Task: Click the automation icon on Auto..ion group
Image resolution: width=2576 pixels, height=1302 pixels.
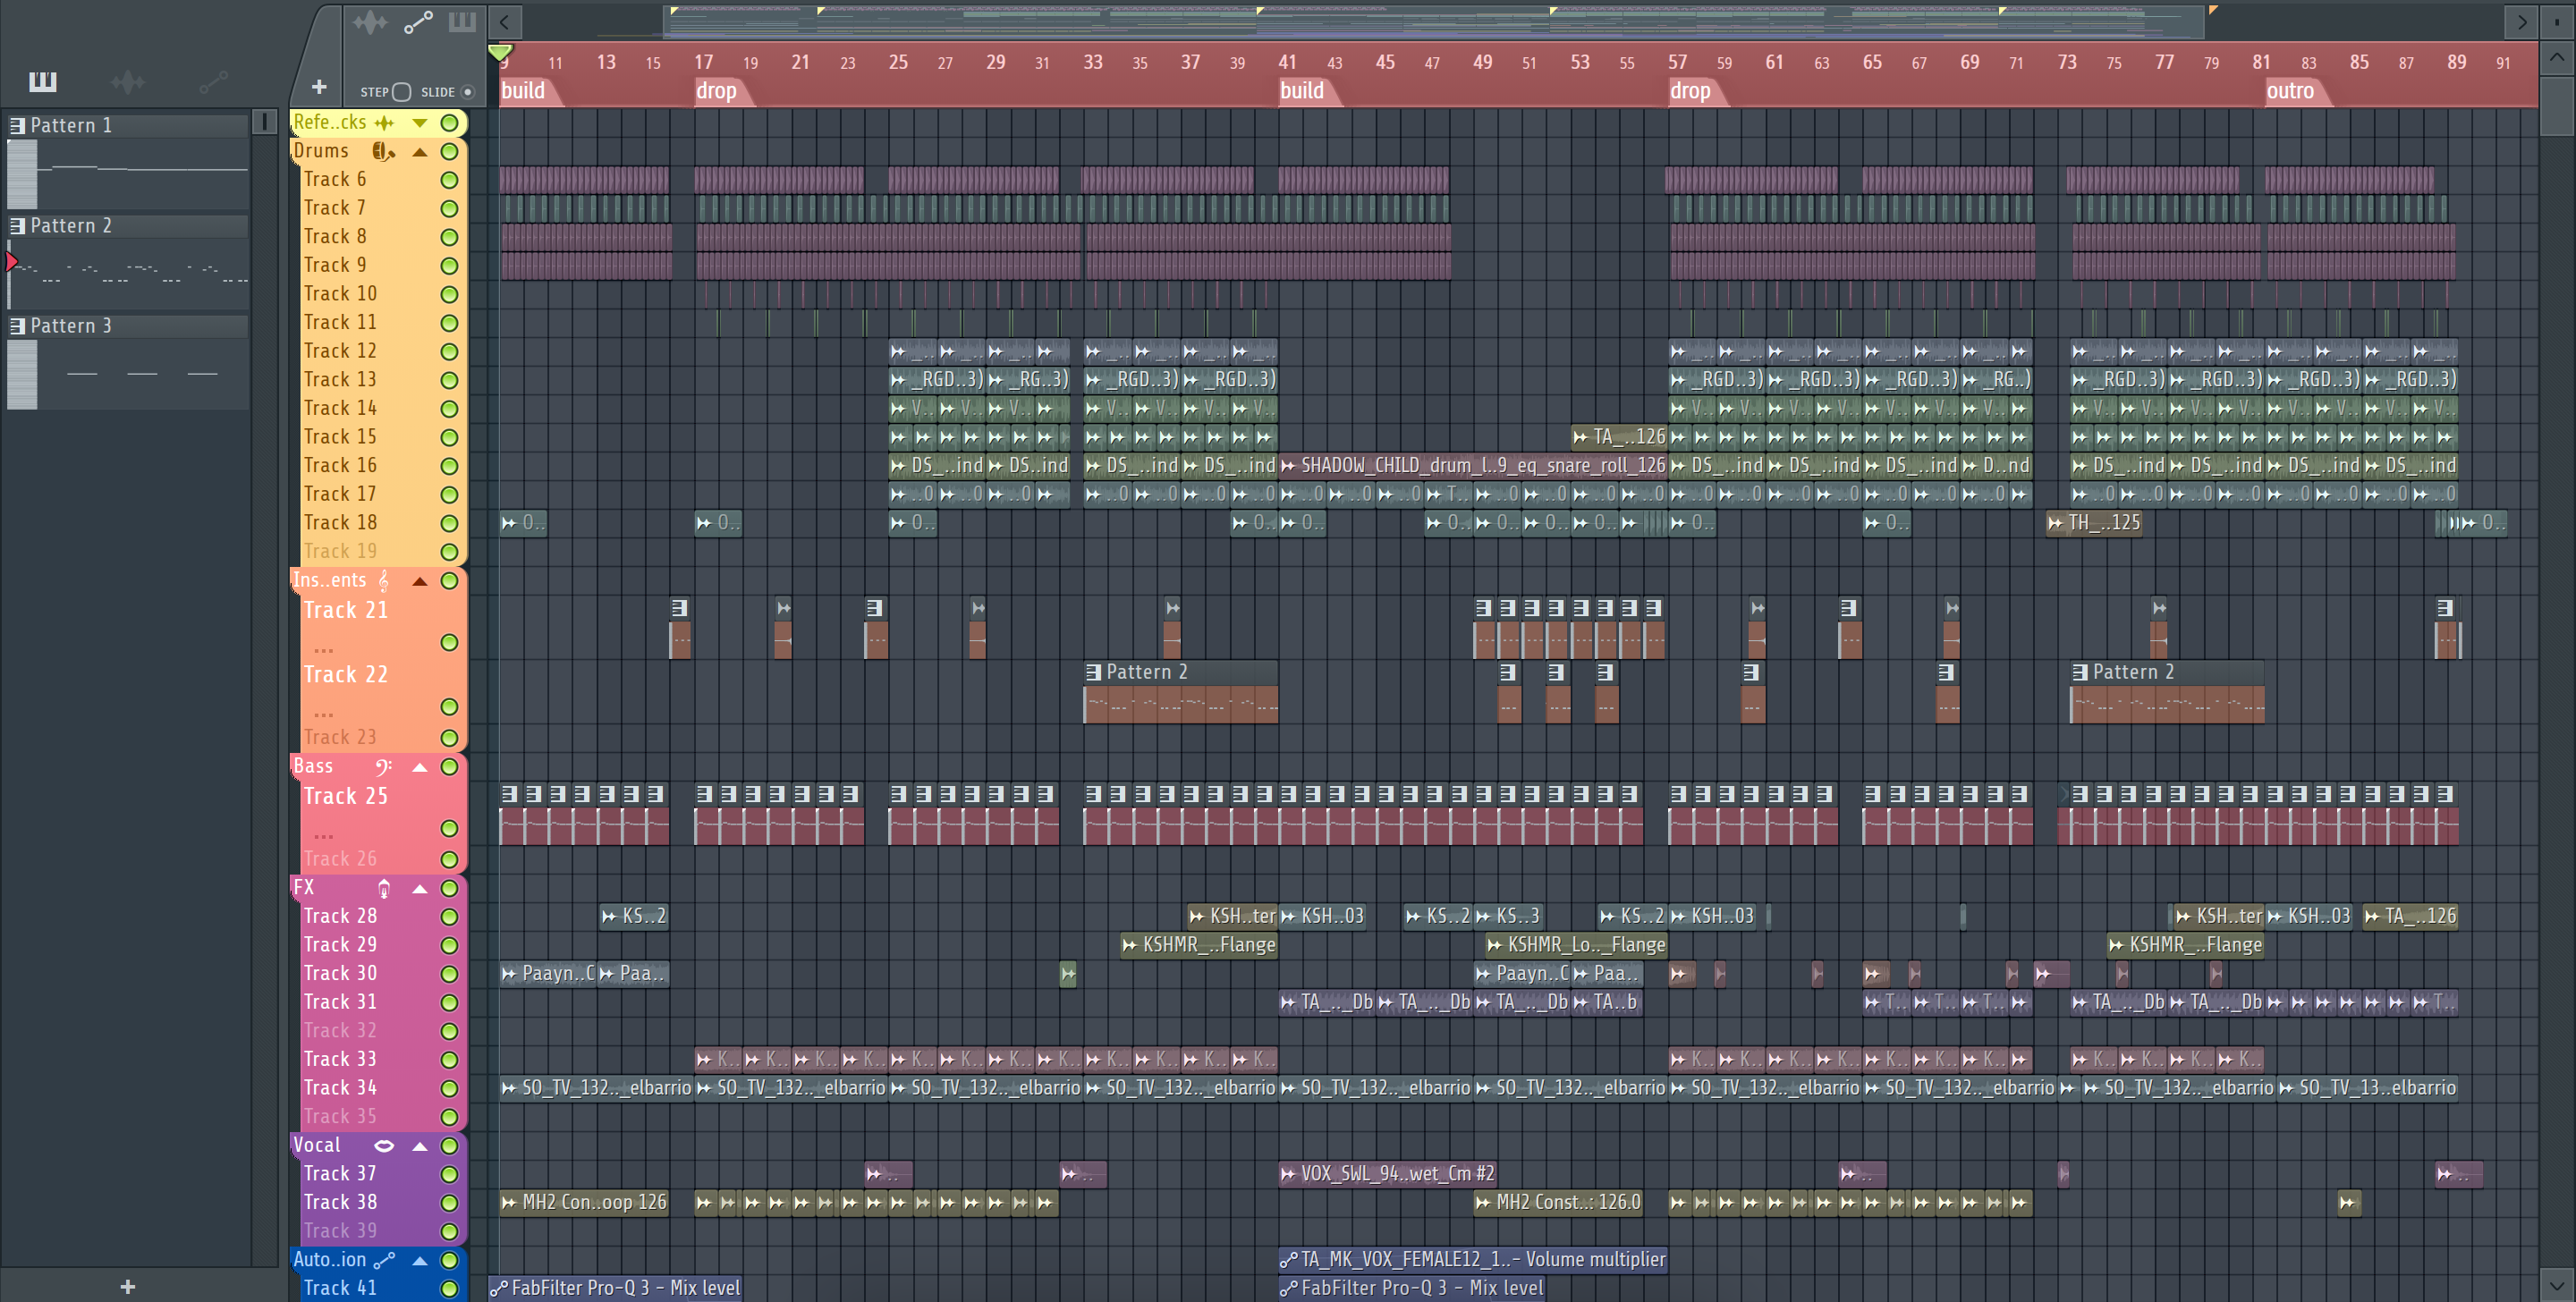Action: (384, 1260)
